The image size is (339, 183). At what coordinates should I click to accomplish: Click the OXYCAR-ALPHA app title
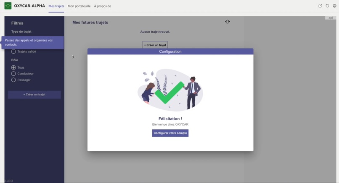29,6
